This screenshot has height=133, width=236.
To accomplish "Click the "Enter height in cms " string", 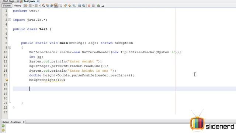I will click(90, 71).
